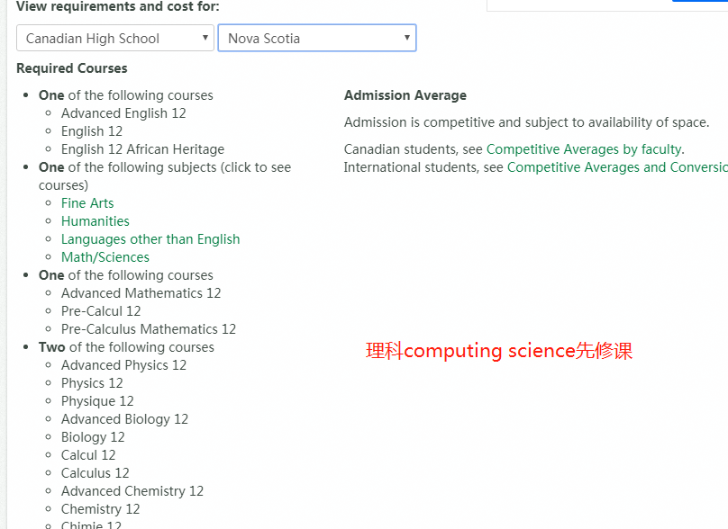Click the Math/Sciences subject link
The width and height of the screenshot is (728, 529).
(105, 257)
